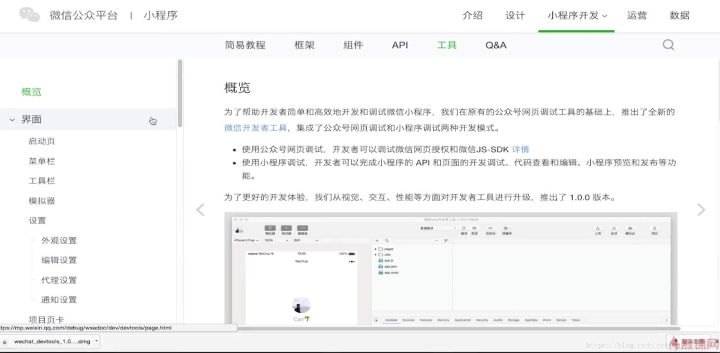Image resolution: width=720 pixels, height=353 pixels.
Task: Collapse the 界面 sidebar section chevron
Action: click(x=12, y=120)
